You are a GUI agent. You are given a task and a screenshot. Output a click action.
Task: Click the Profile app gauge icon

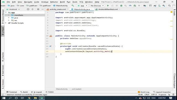pos(130,6)
